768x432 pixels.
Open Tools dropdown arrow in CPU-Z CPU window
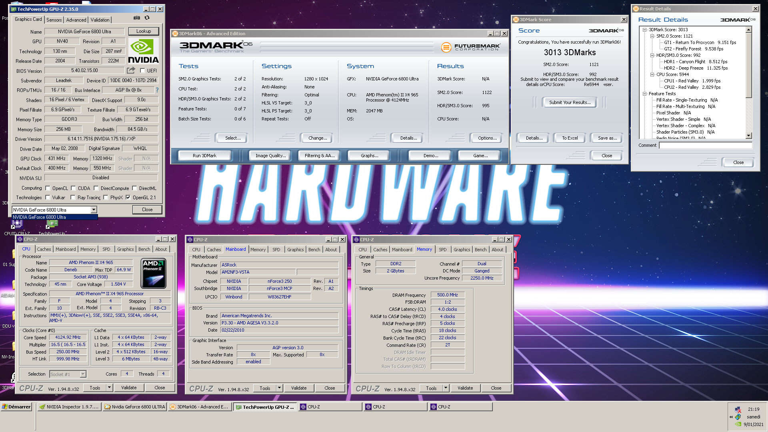coord(109,388)
